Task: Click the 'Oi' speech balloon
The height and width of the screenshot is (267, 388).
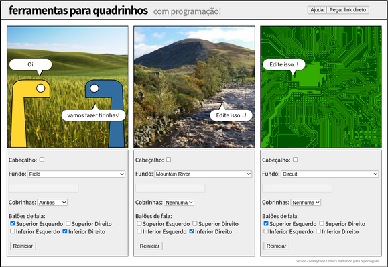Action: (30, 64)
